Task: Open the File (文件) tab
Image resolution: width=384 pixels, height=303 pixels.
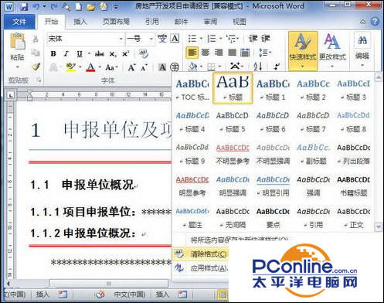Action: pyautogui.click(x=19, y=22)
